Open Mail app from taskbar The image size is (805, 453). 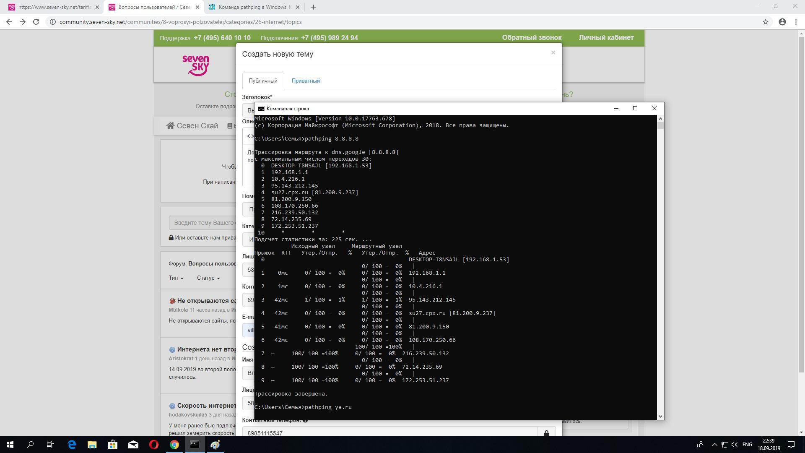[x=133, y=445]
